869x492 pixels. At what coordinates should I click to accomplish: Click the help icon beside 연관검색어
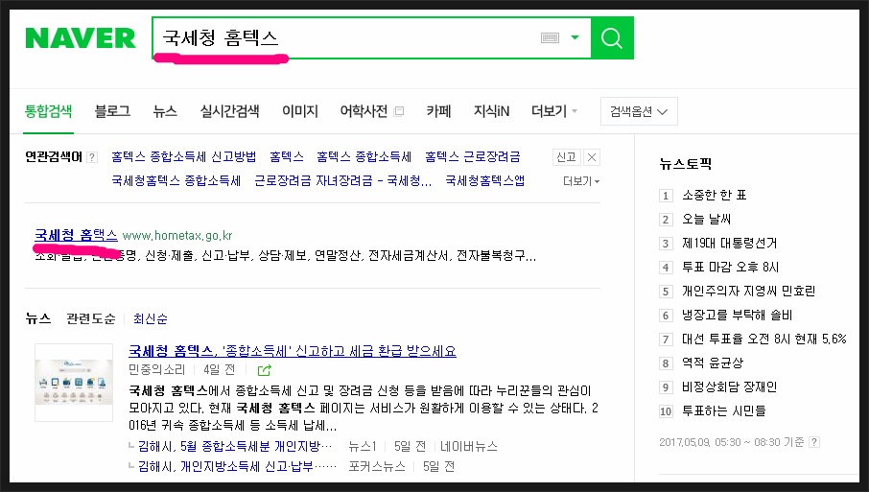coord(92,157)
